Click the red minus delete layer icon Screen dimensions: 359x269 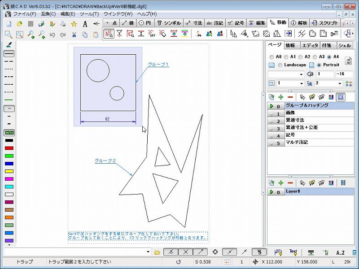(x=290, y=183)
